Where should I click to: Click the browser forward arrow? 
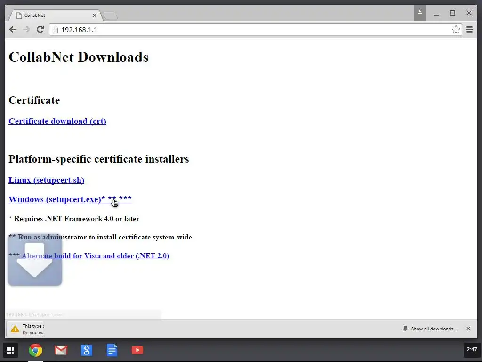click(x=27, y=30)
